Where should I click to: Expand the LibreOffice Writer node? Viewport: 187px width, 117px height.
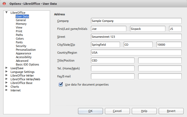(7, 75)
